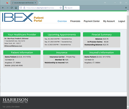Click the browser Back arrow
The image size is (129, 109).
click(3, 8)
